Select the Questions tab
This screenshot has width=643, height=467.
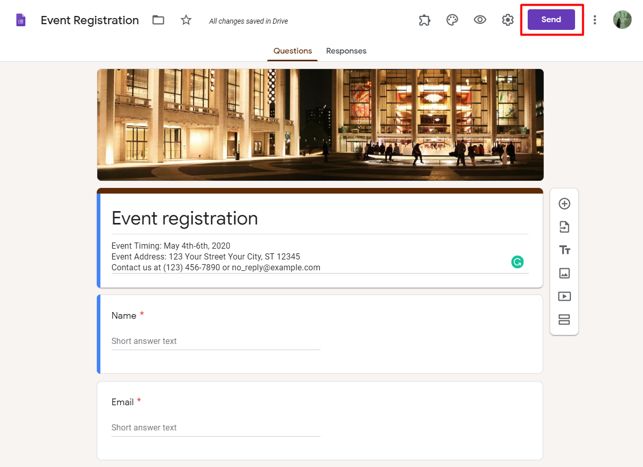(292, 51)
